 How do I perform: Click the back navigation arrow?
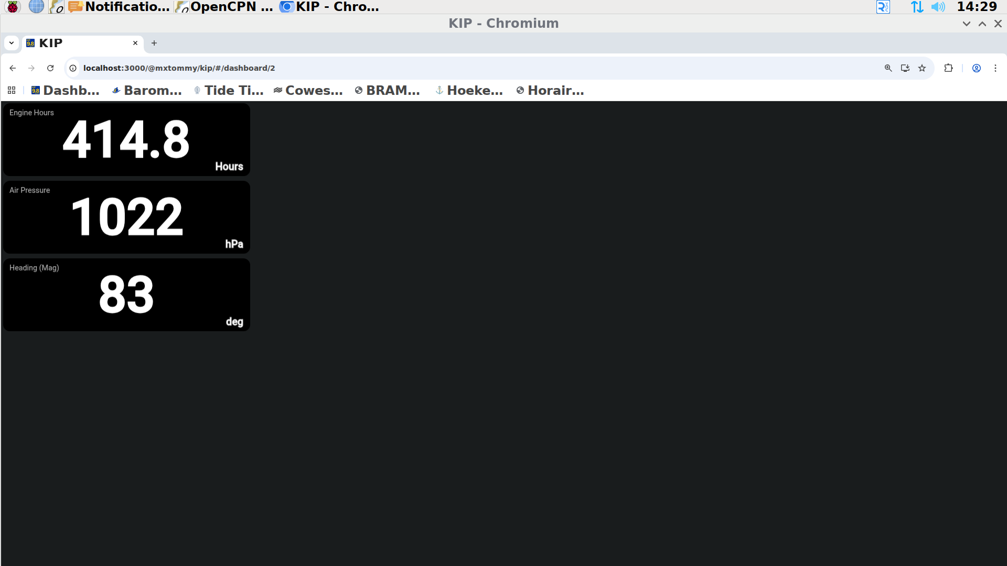pyautogui.click(x=13, y=68)
